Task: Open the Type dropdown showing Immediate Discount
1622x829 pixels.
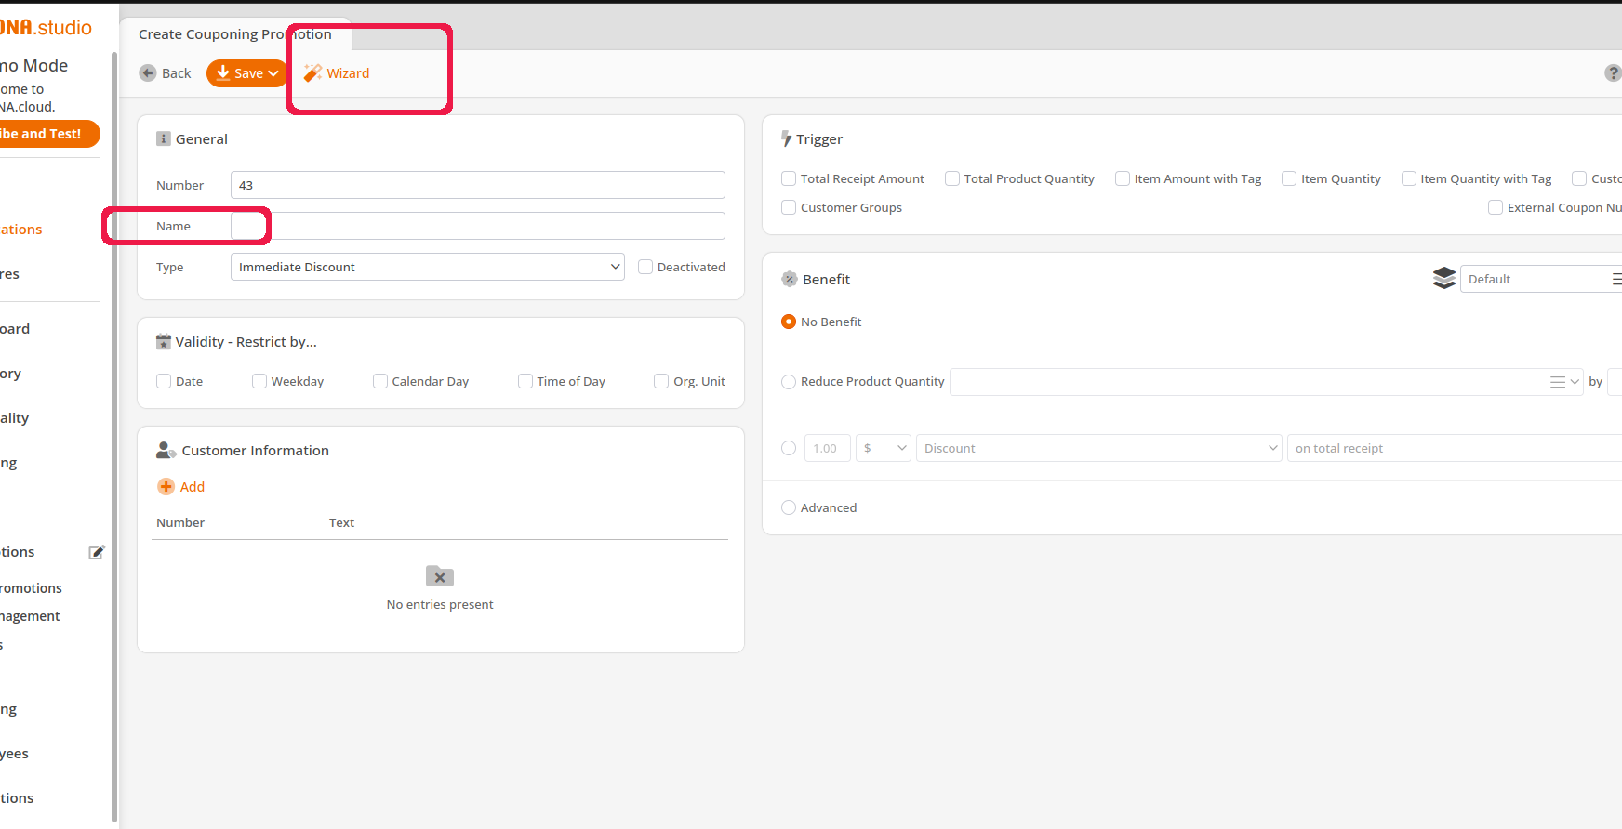Action: 427,268
